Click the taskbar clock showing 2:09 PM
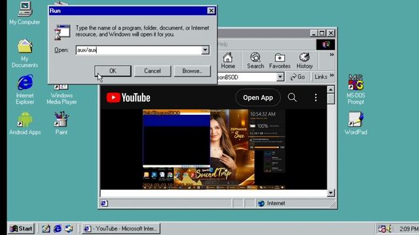Viewport: 419px width, 235px height. tap(409, 228)
